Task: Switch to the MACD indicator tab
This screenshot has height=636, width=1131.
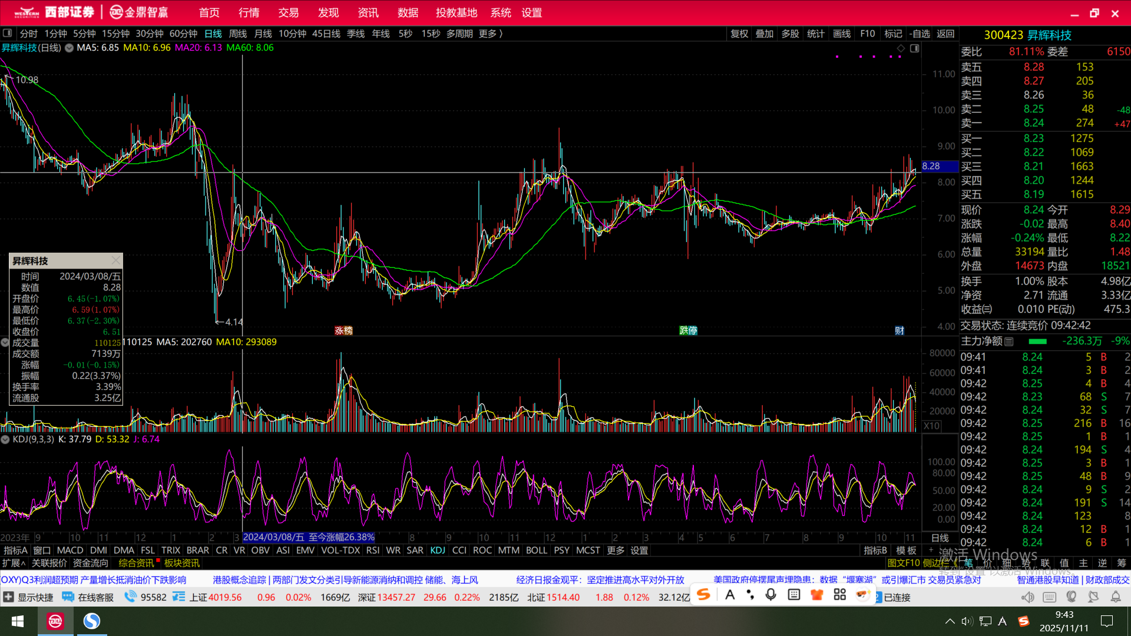Action: pyautogui.click(x=70, y=550)
